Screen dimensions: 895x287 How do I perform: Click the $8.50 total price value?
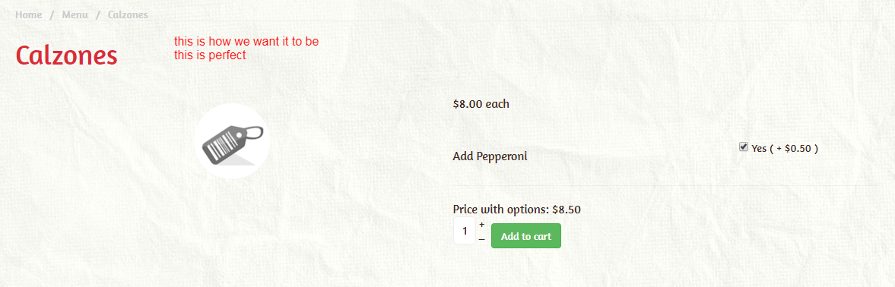coord(567,210)
